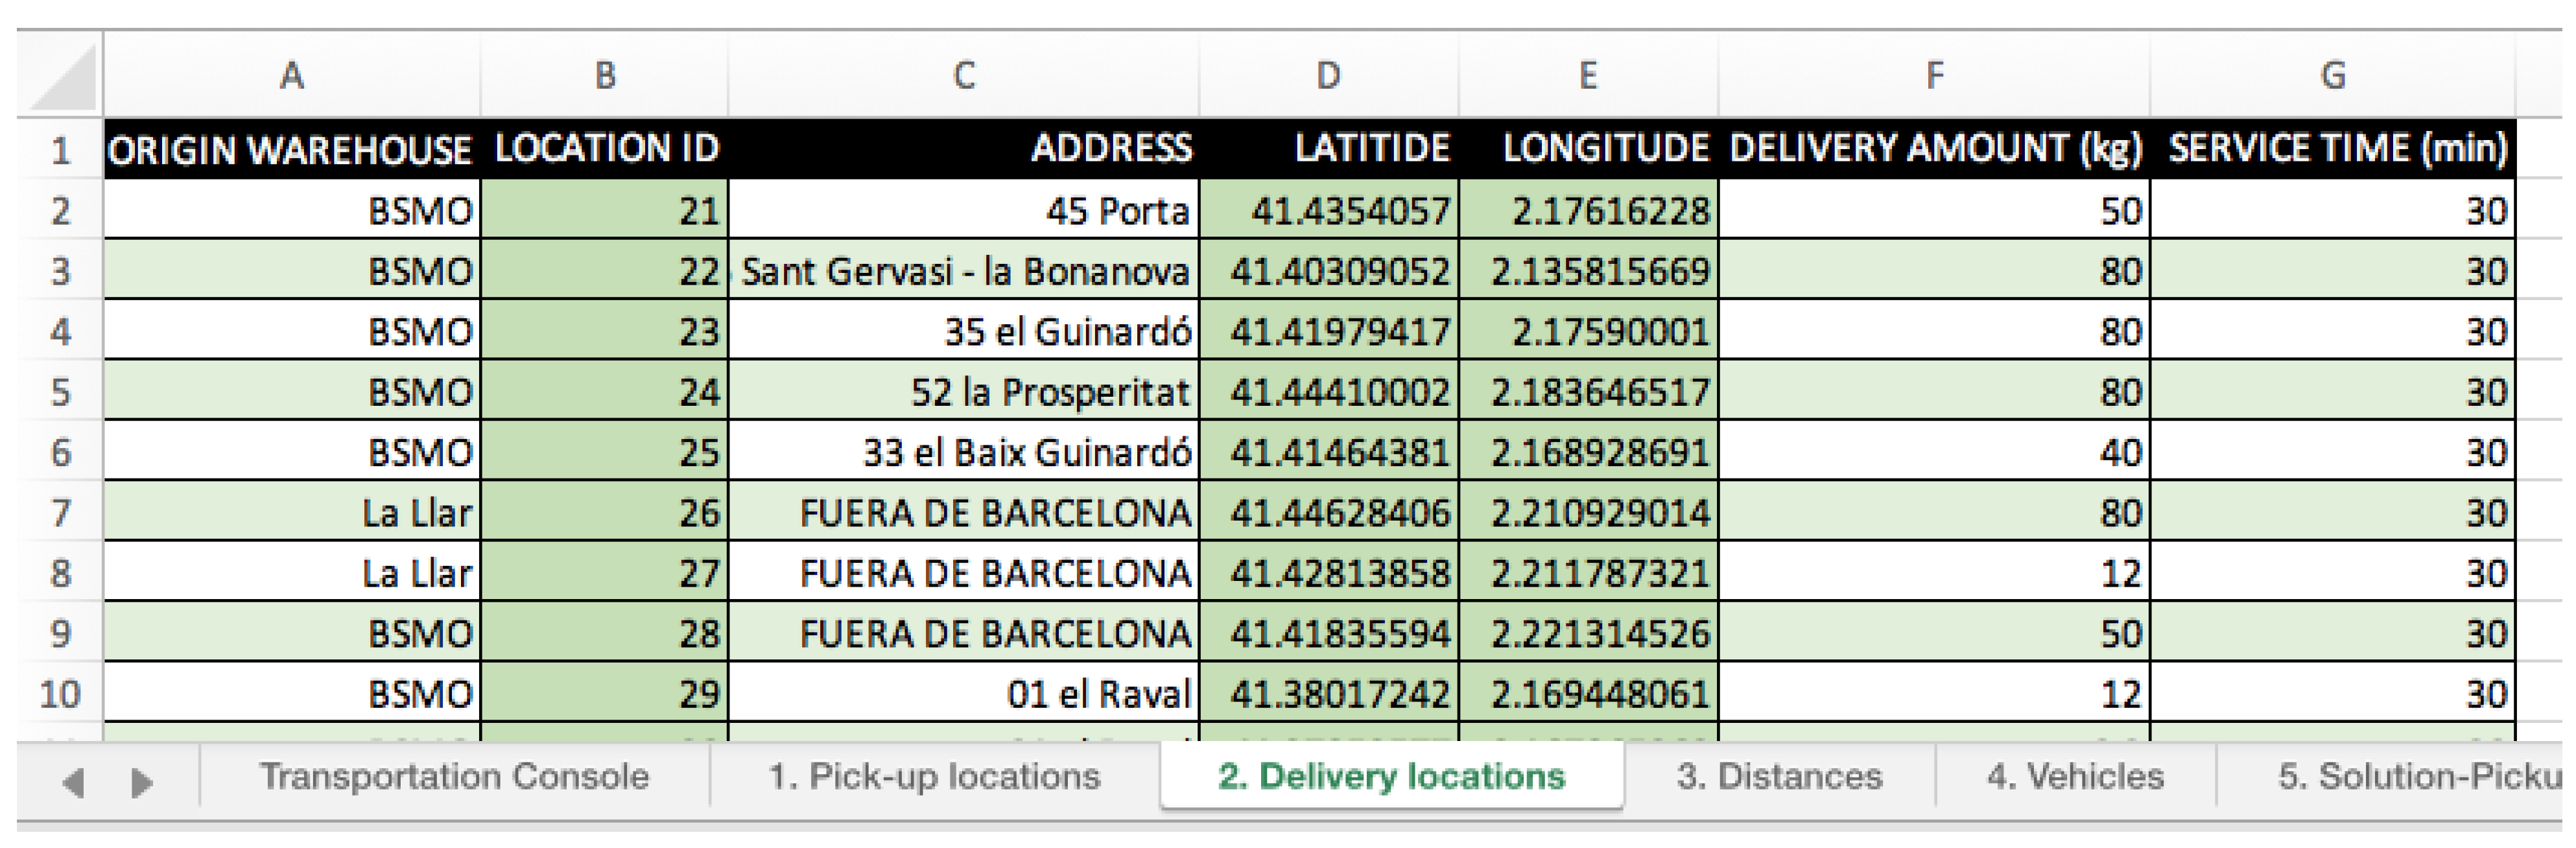Click the LONGITUDE header cell
2576x848 pixels.
(x=1589, y=149)
